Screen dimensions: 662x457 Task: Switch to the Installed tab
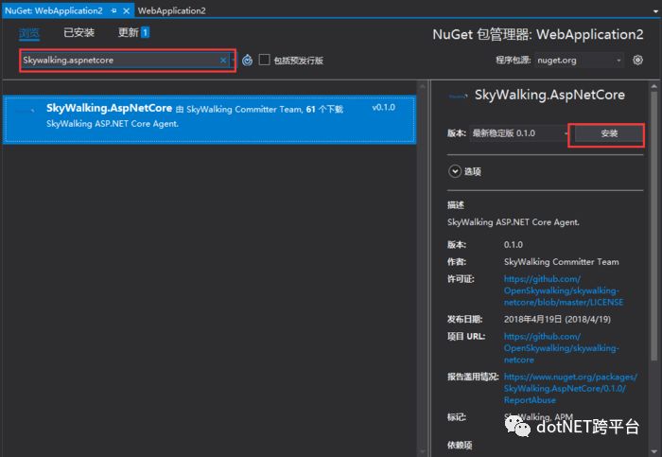click(78, 32)
